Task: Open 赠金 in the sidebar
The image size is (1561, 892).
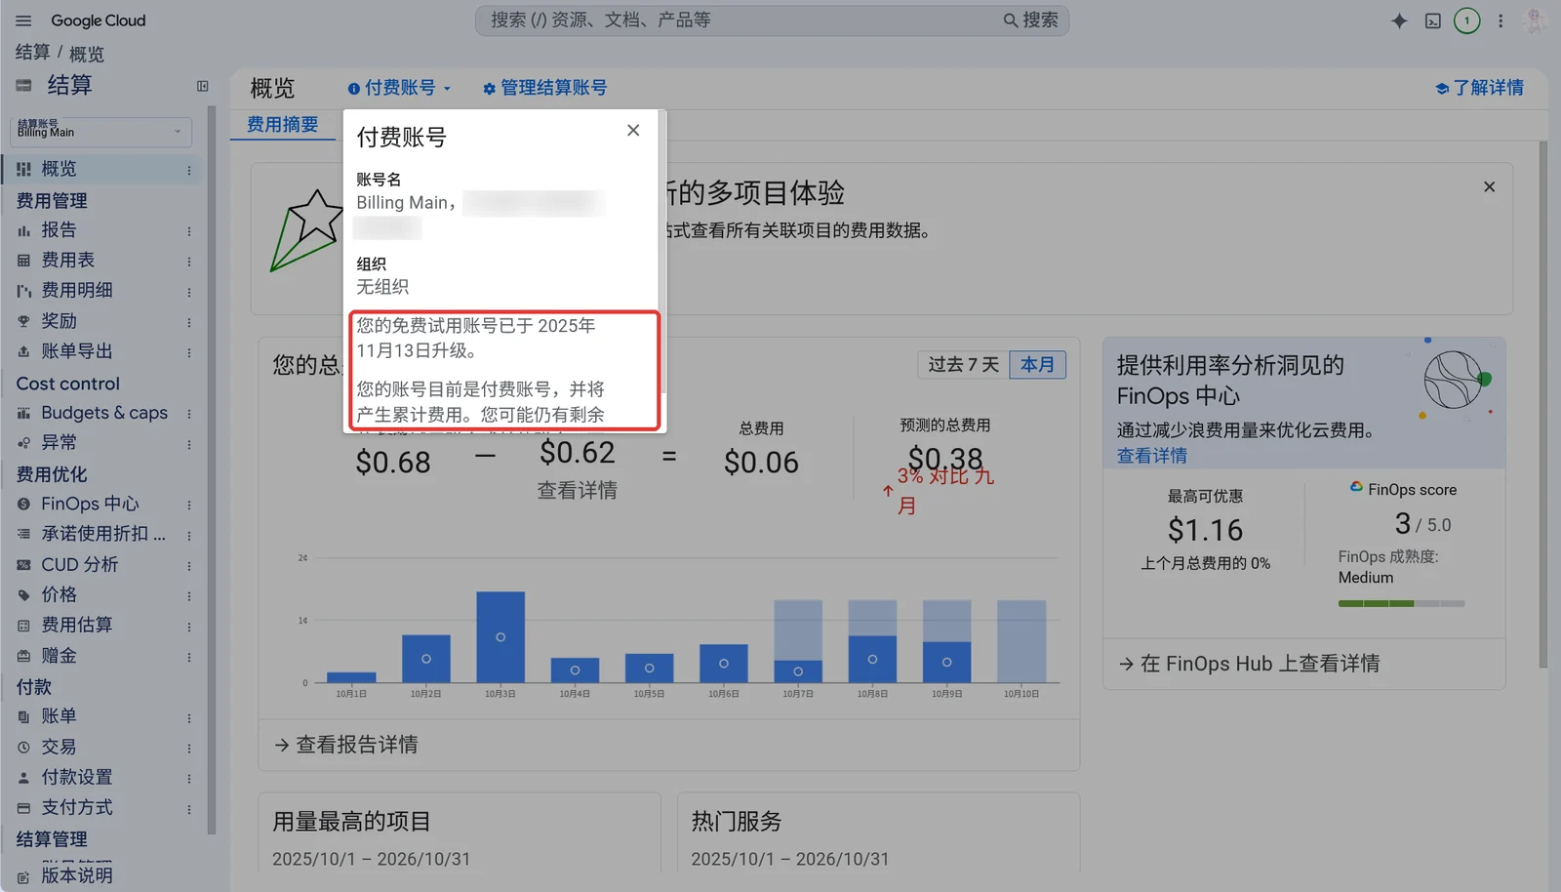Action: click(59, 656)
